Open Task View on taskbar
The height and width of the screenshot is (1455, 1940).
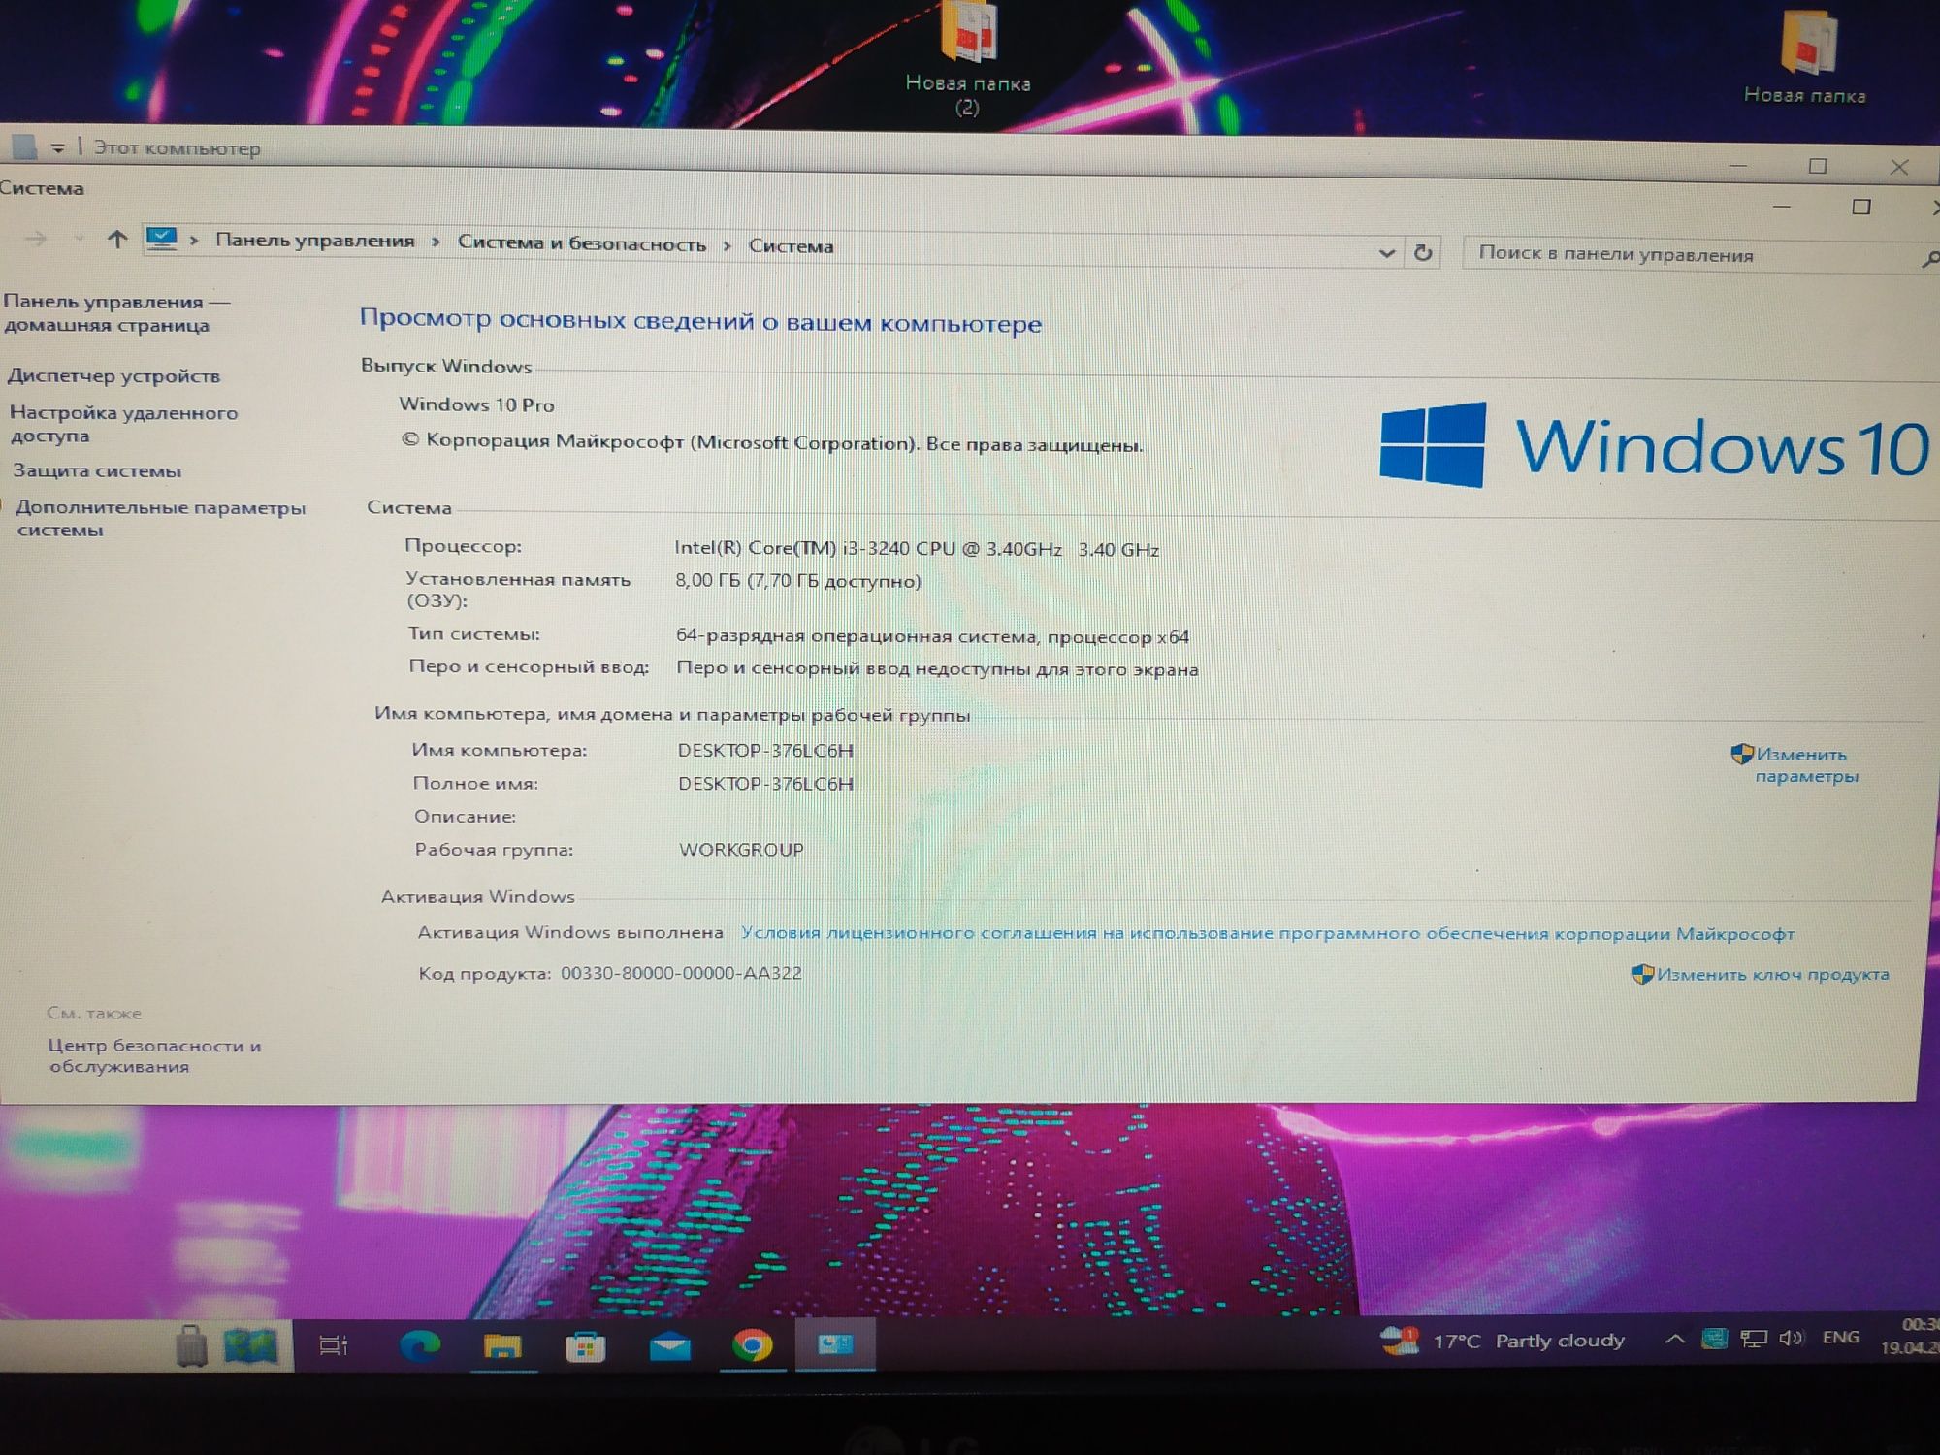pos(334,1345)
